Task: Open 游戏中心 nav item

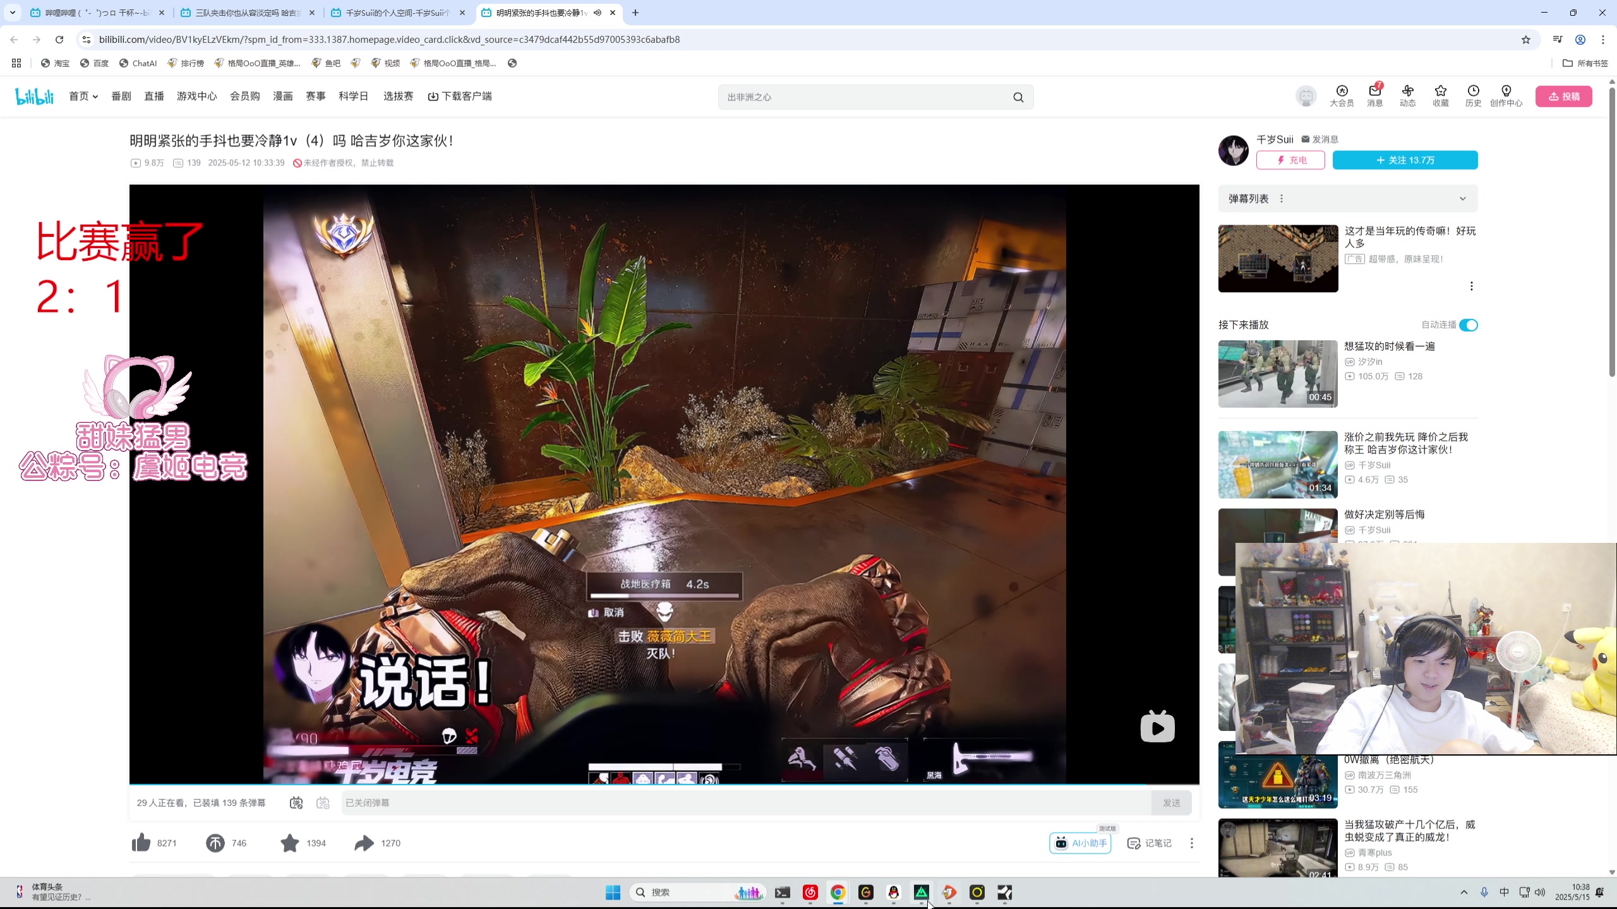Action: coord(197,96)
